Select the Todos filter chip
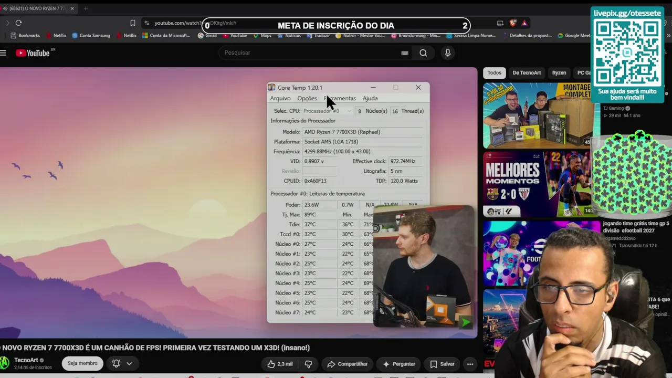The height and width of the screenshot is (378, 672). [x=494, y=73]
